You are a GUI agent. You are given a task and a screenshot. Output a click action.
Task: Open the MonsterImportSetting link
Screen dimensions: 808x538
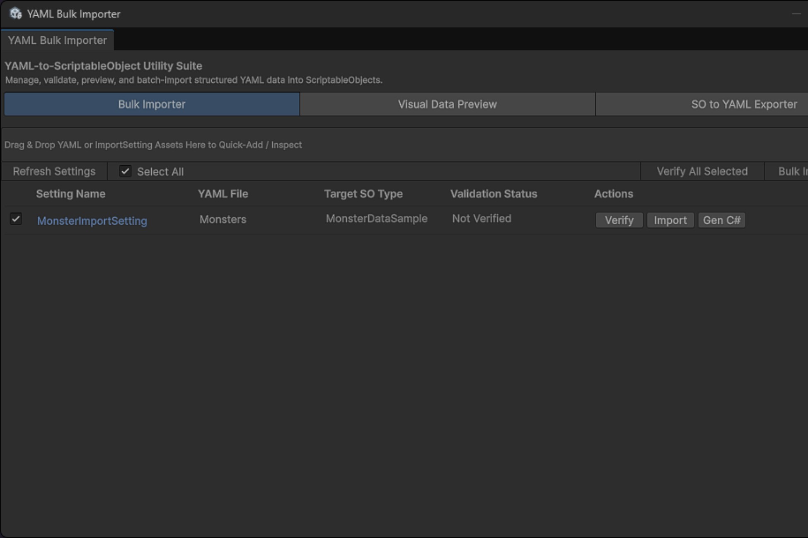[92, 221]
